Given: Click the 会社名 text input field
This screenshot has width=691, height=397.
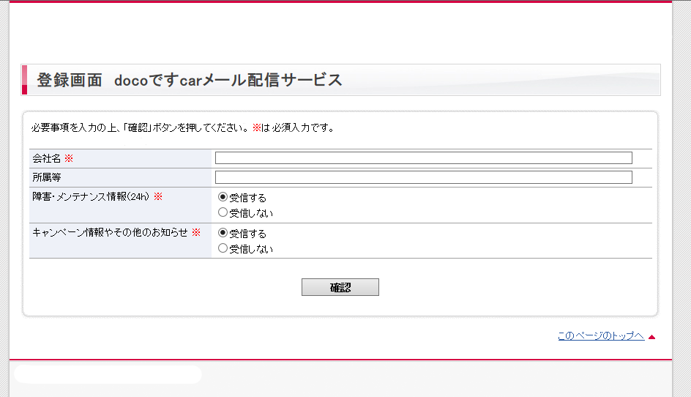Looking at the screenshot, I should [424, 158].
